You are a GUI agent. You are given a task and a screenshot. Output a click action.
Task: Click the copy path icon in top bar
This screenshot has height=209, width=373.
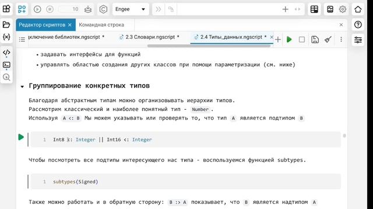coord(171,9)
